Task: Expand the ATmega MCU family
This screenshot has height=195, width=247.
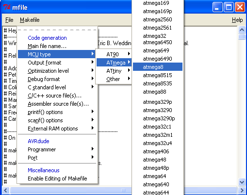Action: pos(114,63)
